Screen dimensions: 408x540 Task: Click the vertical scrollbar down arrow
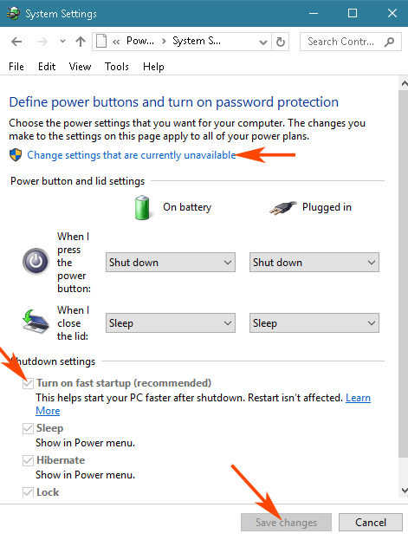click(x=404, y=491)
